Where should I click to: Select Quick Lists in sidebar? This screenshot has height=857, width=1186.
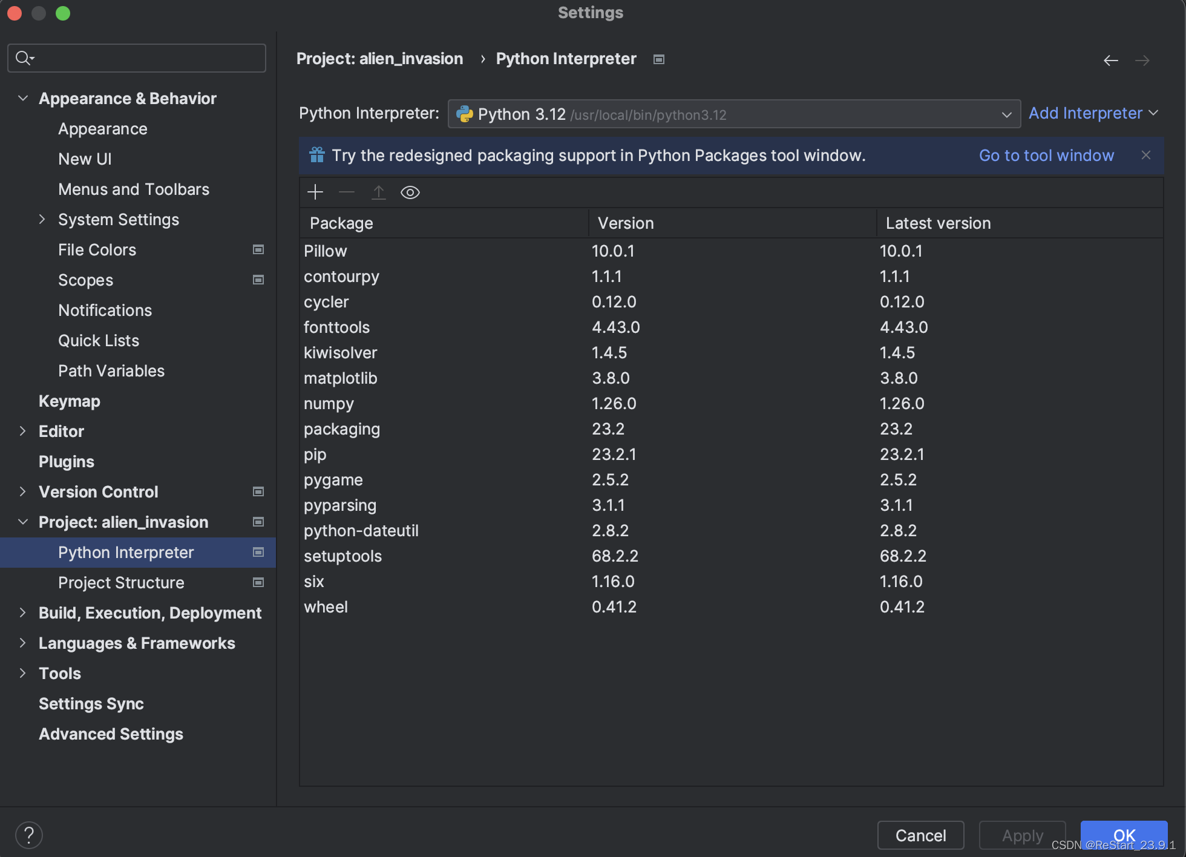(99, 341)
